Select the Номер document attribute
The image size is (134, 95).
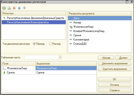pos(100,22)
